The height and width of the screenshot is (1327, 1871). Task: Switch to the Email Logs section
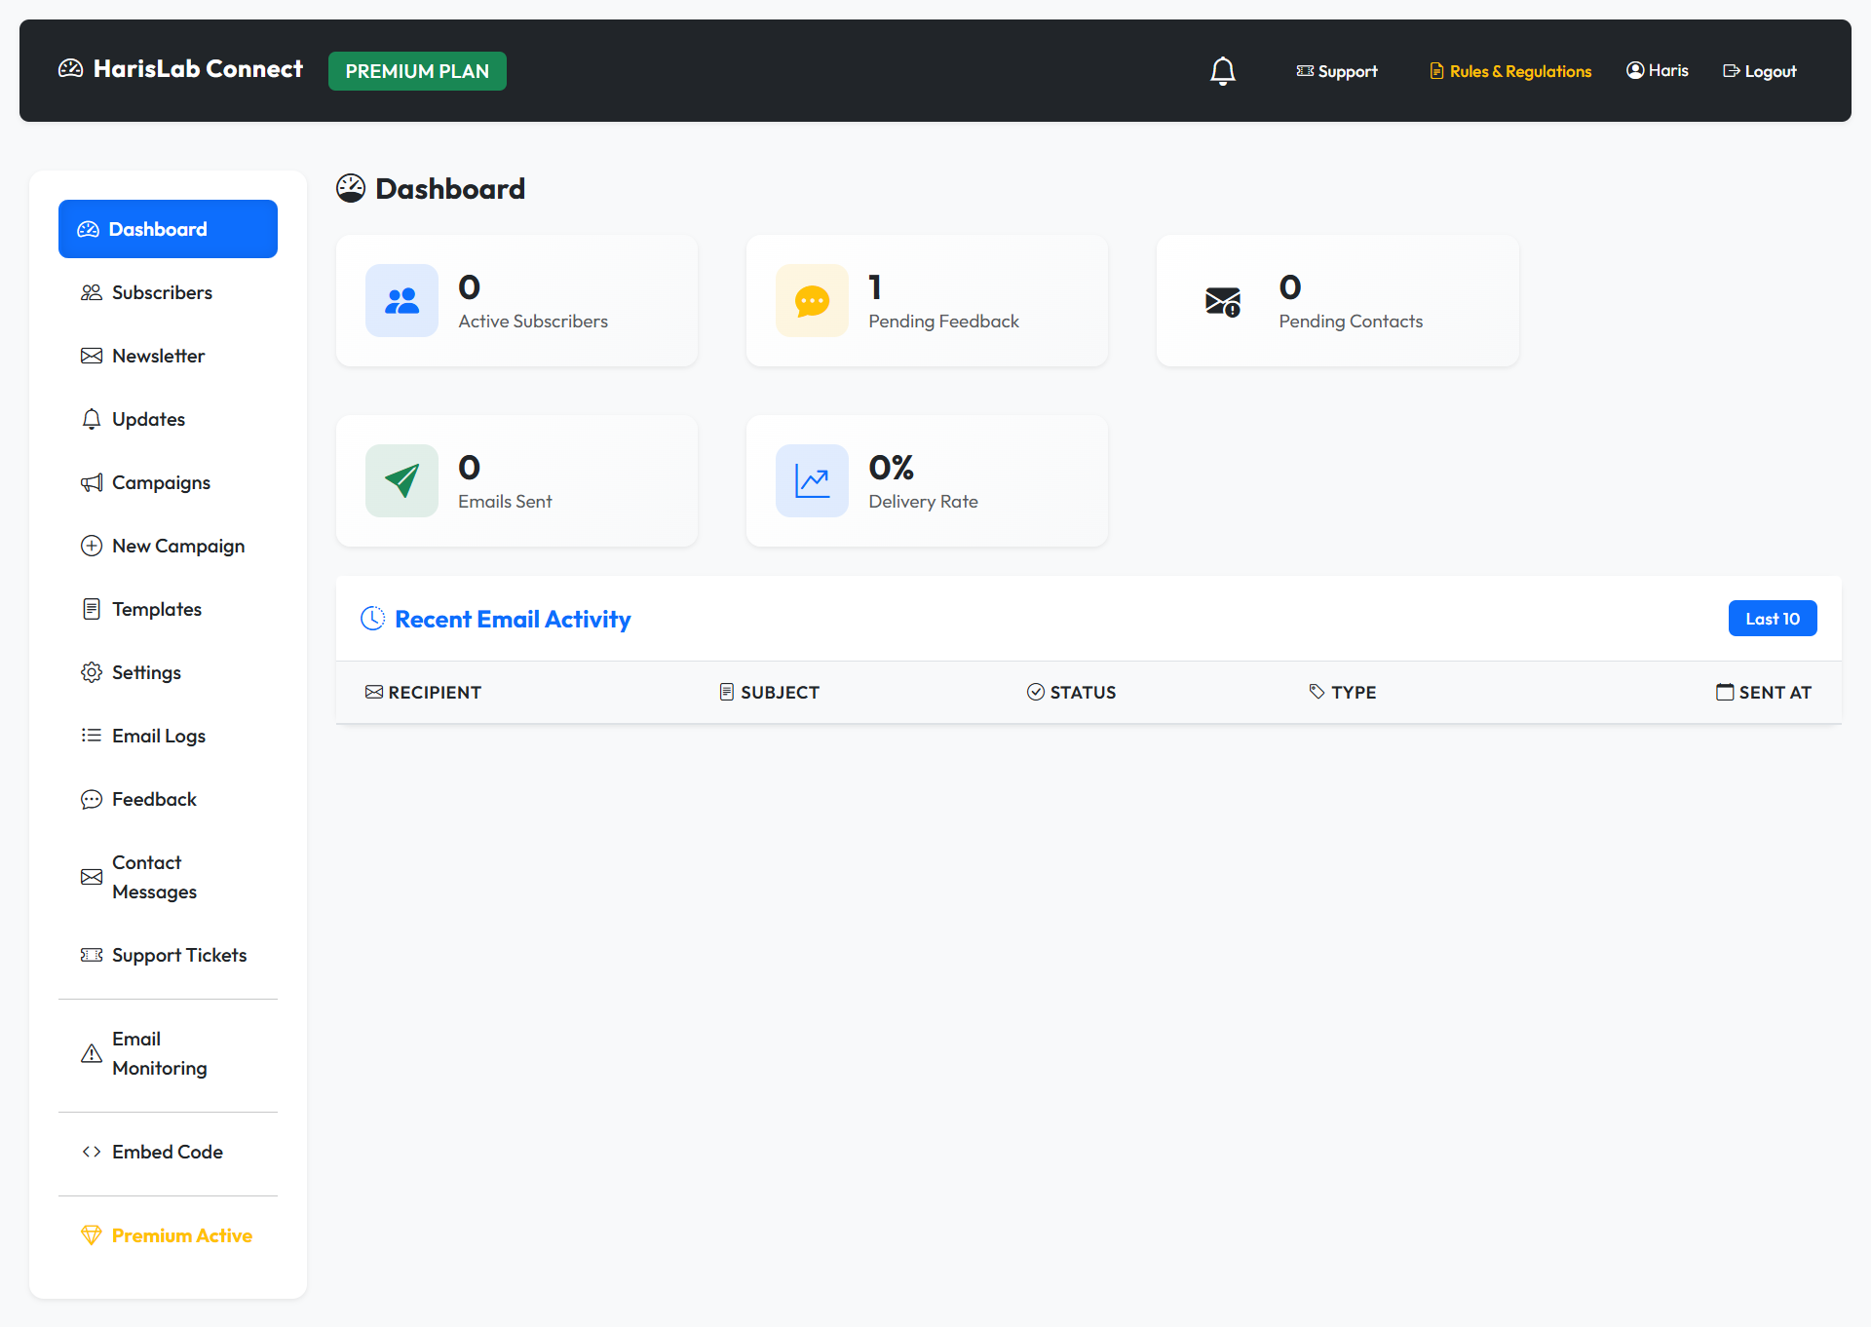pos(158,736)
